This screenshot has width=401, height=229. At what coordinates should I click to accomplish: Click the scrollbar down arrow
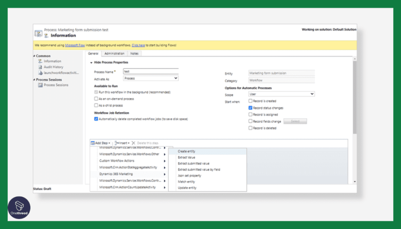354,182
